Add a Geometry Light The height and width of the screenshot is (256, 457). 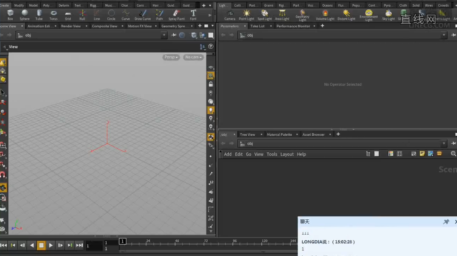click(x=302, y=15)
